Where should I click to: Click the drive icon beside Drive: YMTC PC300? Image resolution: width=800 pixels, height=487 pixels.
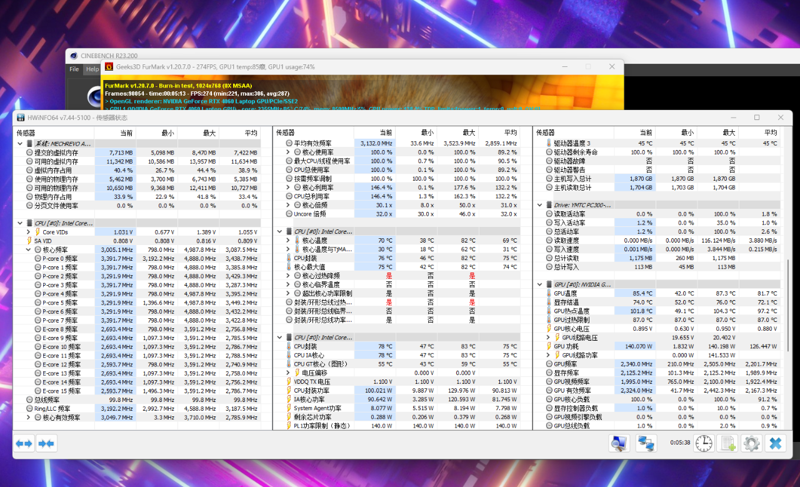[x=548, y=205]
